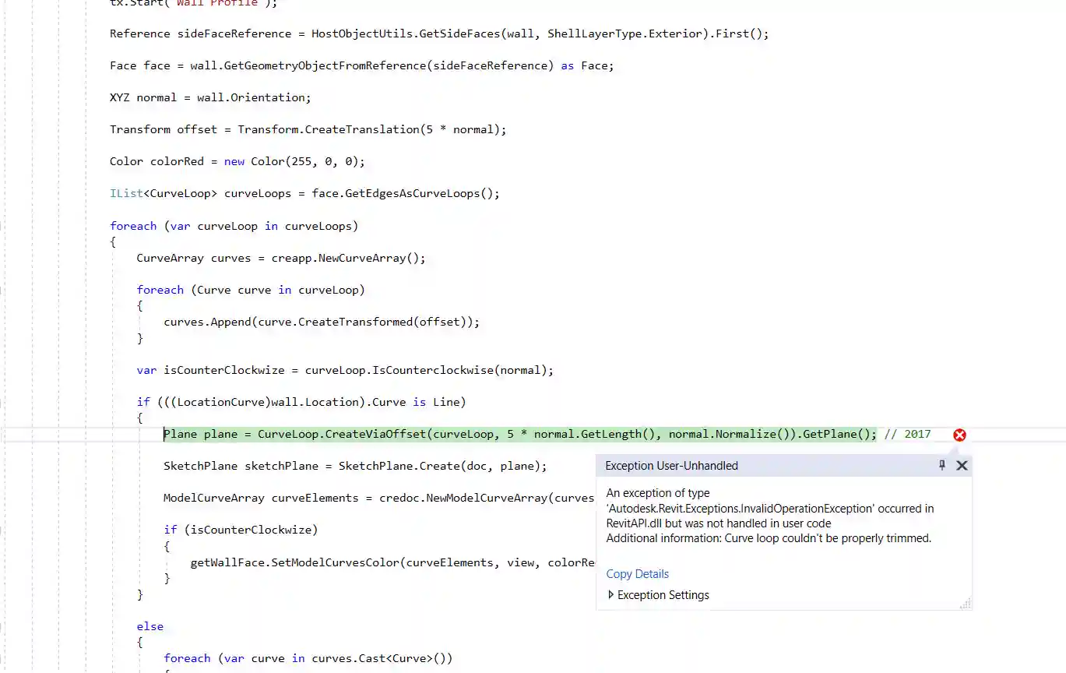
Task: Click the new keyword in Color declaration
Action: tap(234, 160)
